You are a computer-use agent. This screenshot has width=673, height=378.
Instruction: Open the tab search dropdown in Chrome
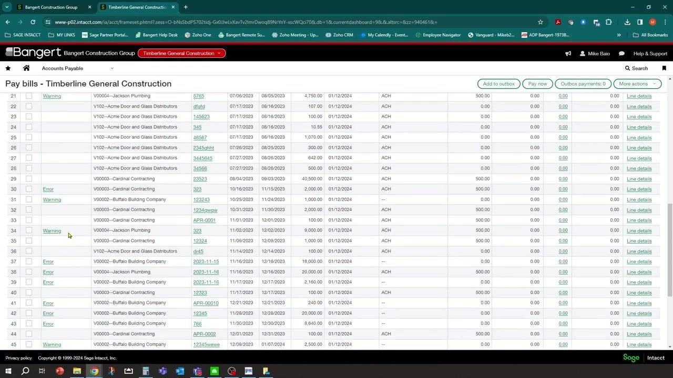point(7,7)
